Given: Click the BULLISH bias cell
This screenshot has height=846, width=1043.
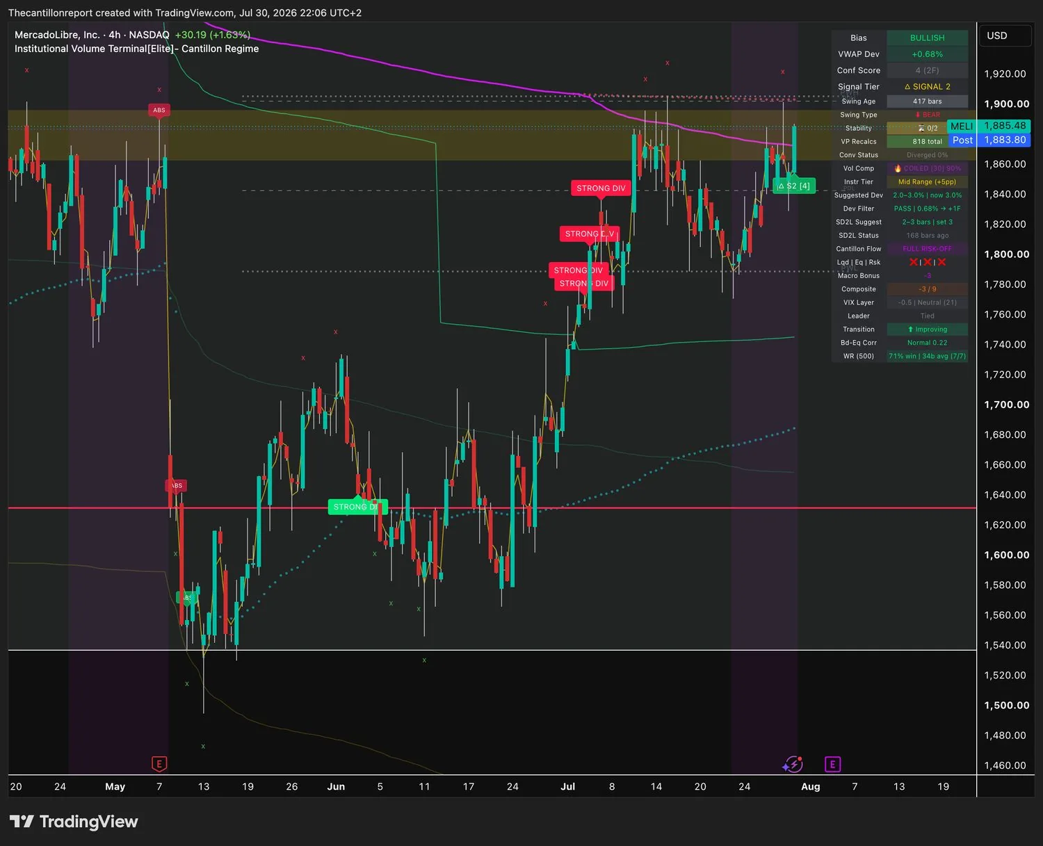Looking at the screenshot, I should click(927, 38).
